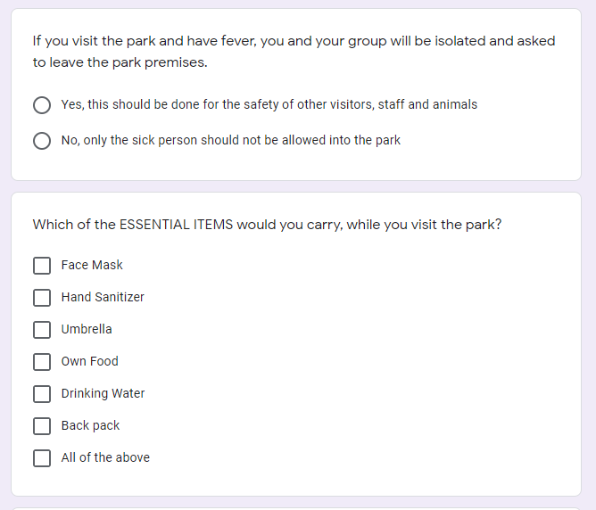Click the 'No, only the sick person' answer text
The image size is (596, 510).
click(230, 140)
